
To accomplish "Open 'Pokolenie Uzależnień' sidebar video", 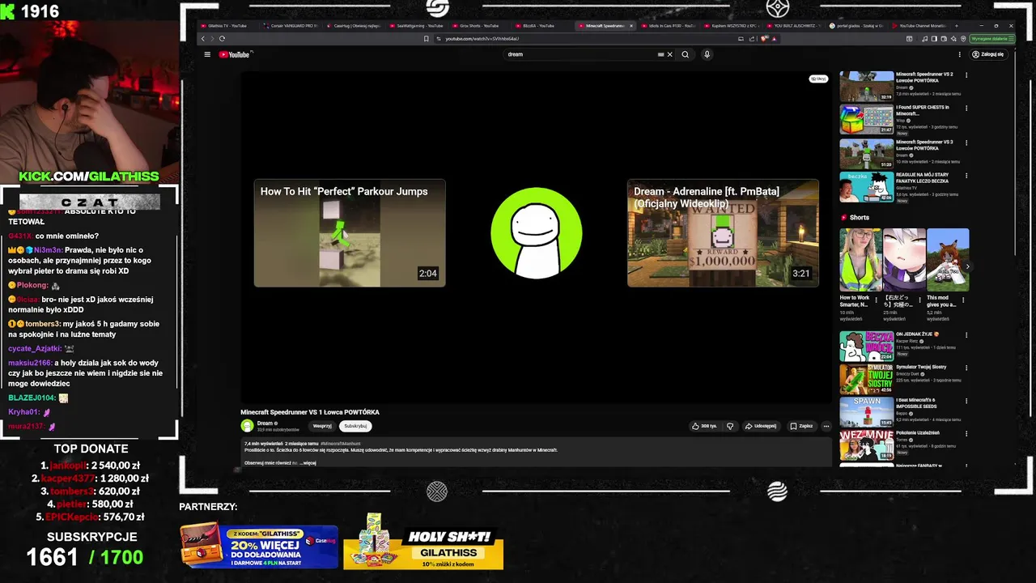I will (866, 445).
